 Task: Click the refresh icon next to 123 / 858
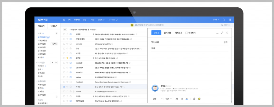[x=117, y=20]
